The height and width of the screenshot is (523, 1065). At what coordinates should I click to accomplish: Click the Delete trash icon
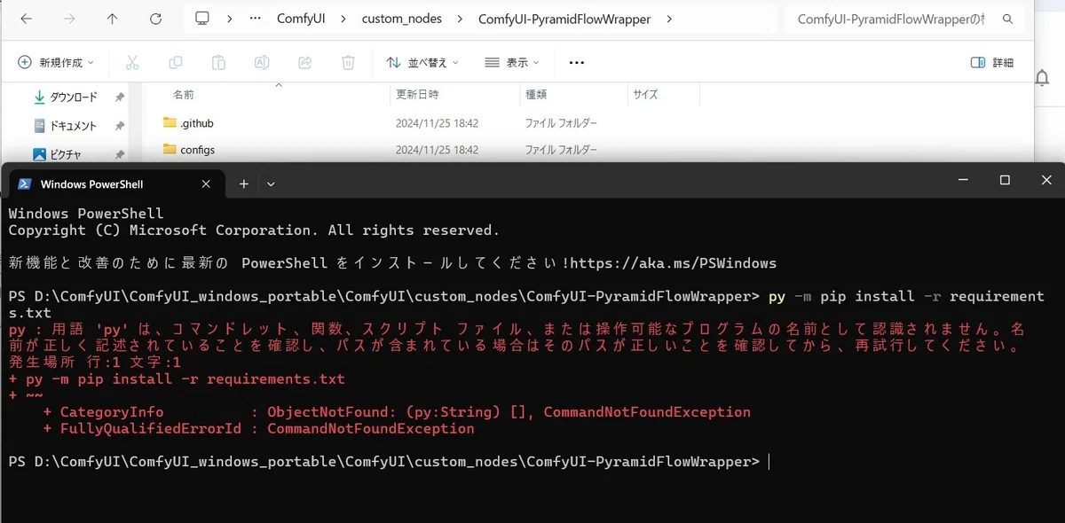tap(348, 62)
